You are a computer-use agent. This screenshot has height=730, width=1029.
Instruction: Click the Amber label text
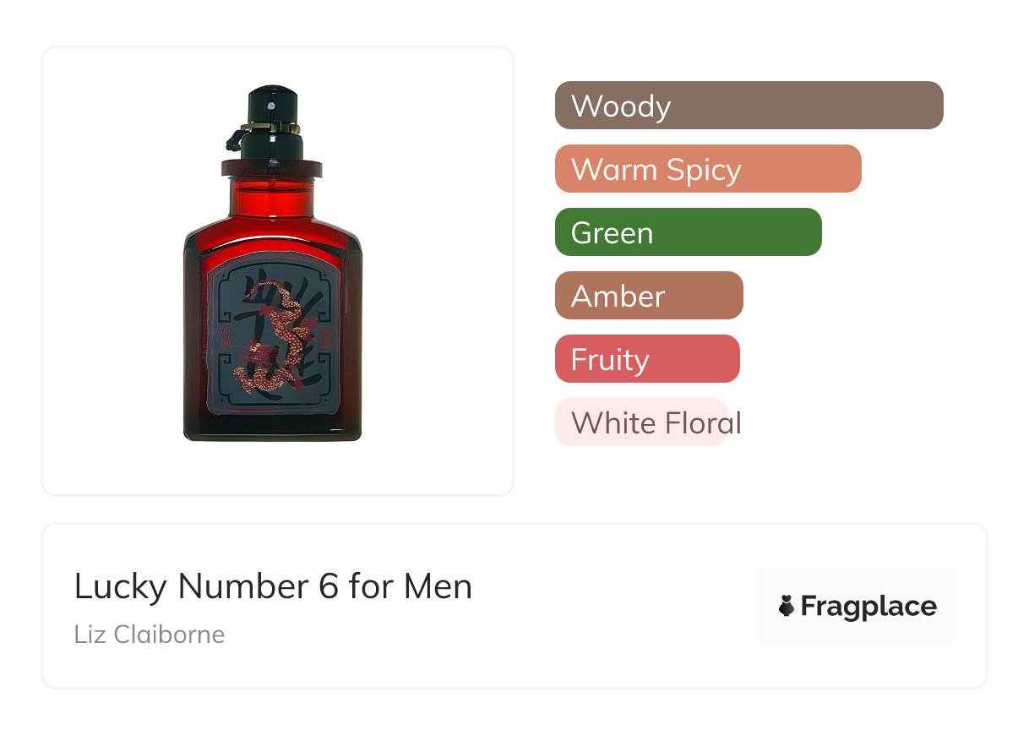pyautogui.click(x=618, y=297)
